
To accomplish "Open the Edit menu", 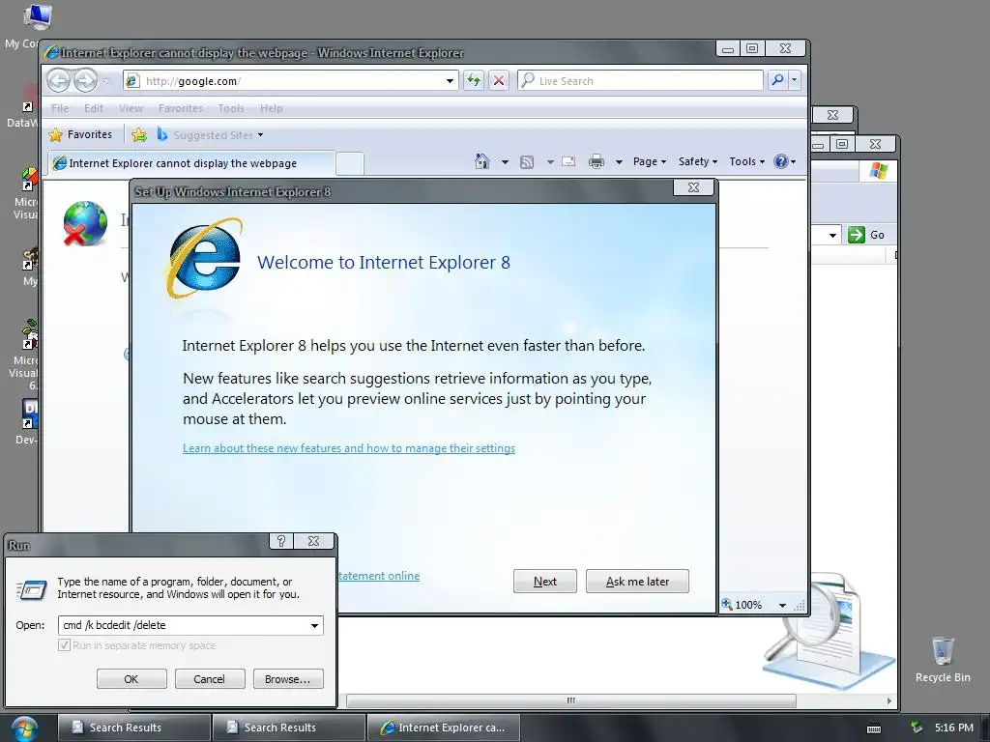I will click(94, 108).
